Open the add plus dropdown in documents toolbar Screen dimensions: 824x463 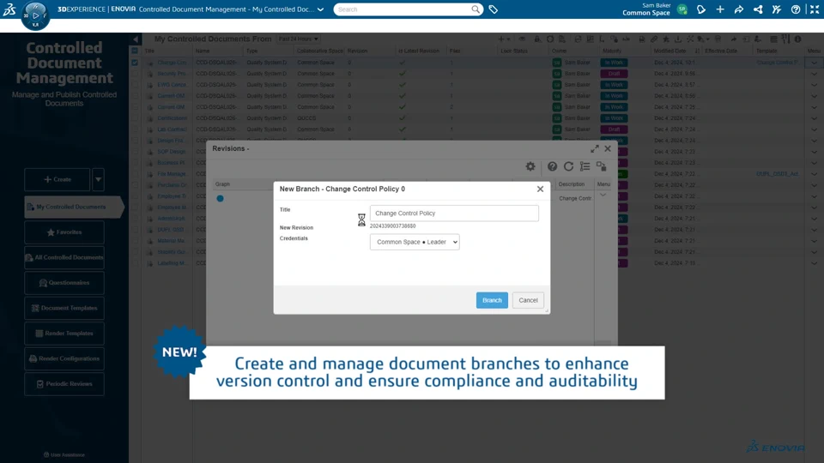(x=504, y=39)
